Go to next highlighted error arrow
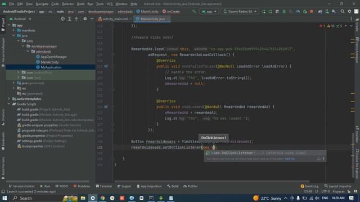Image resolution: width=360 pixels, height=202 pixels. click(x=351, y=26)
